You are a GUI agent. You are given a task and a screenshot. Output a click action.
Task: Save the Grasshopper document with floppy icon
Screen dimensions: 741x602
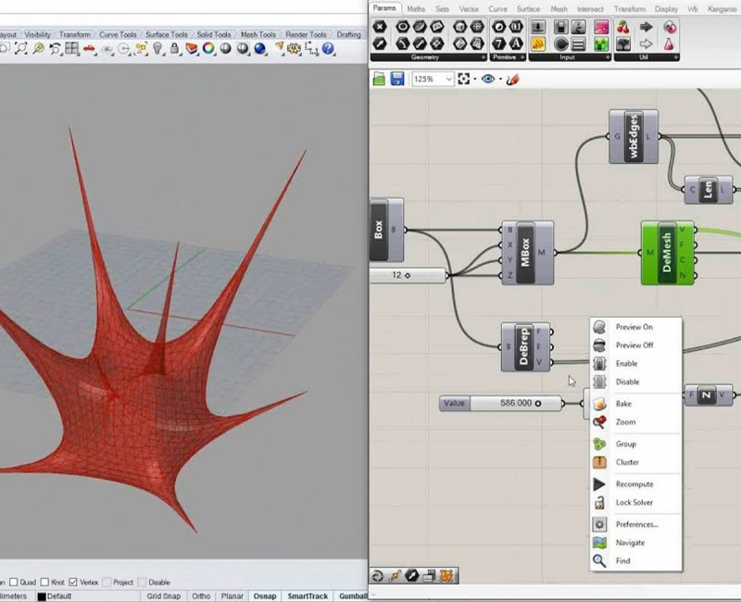pos(397,79)
